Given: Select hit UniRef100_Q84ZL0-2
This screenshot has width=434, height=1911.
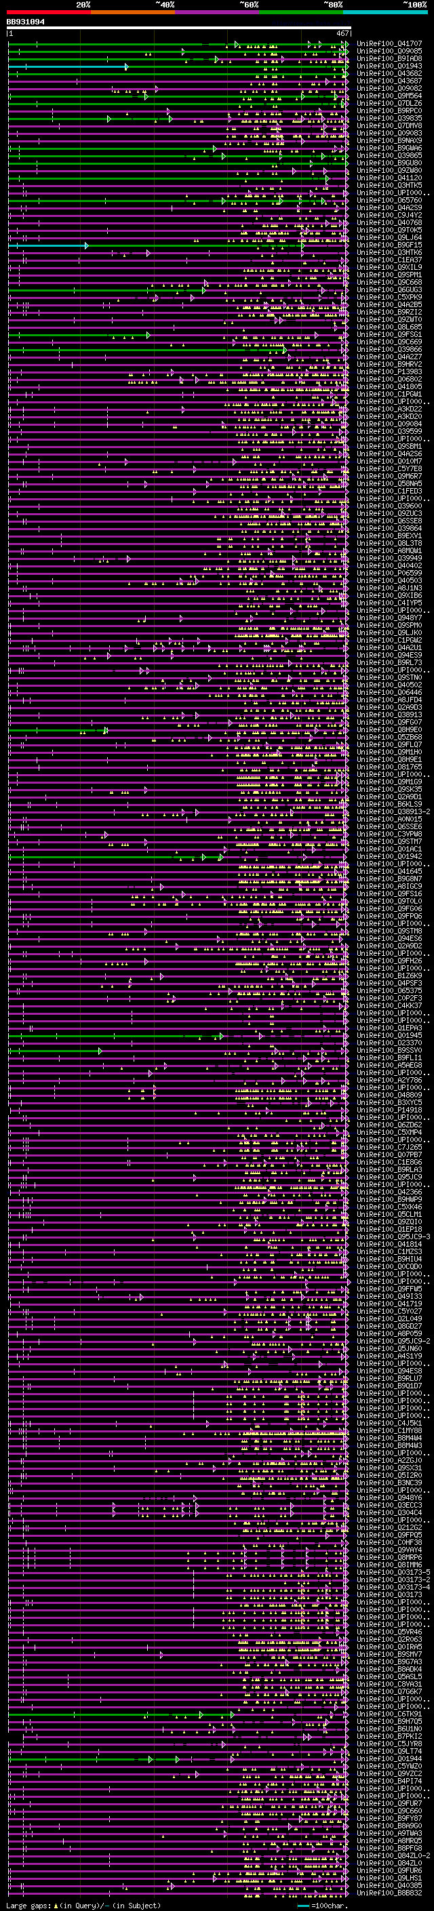Looking at the screenshot, I should point(393,1855).
